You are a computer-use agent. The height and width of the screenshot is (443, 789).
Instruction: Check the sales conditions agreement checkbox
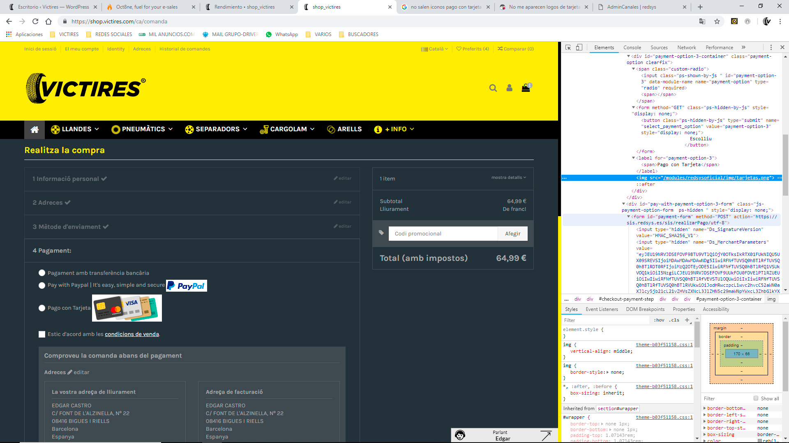[42, 334]
